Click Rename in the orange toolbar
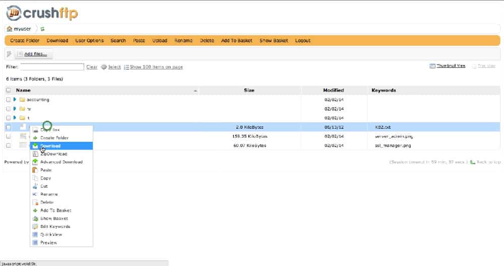 tap(183, 41)
